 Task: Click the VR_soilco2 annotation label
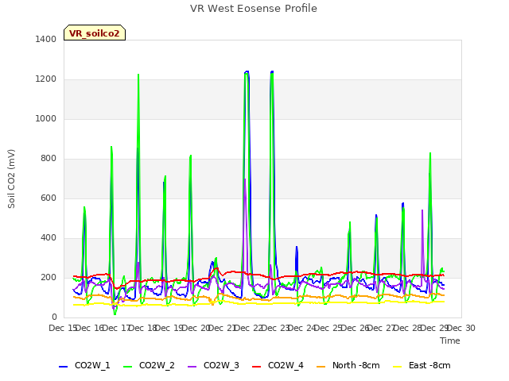95,33
